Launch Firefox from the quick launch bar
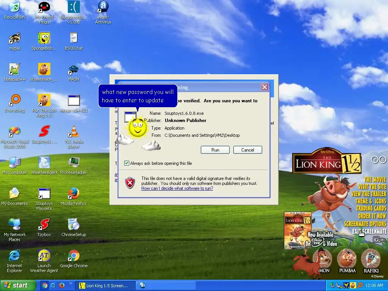The image size is (388, 291). [61, 285]
